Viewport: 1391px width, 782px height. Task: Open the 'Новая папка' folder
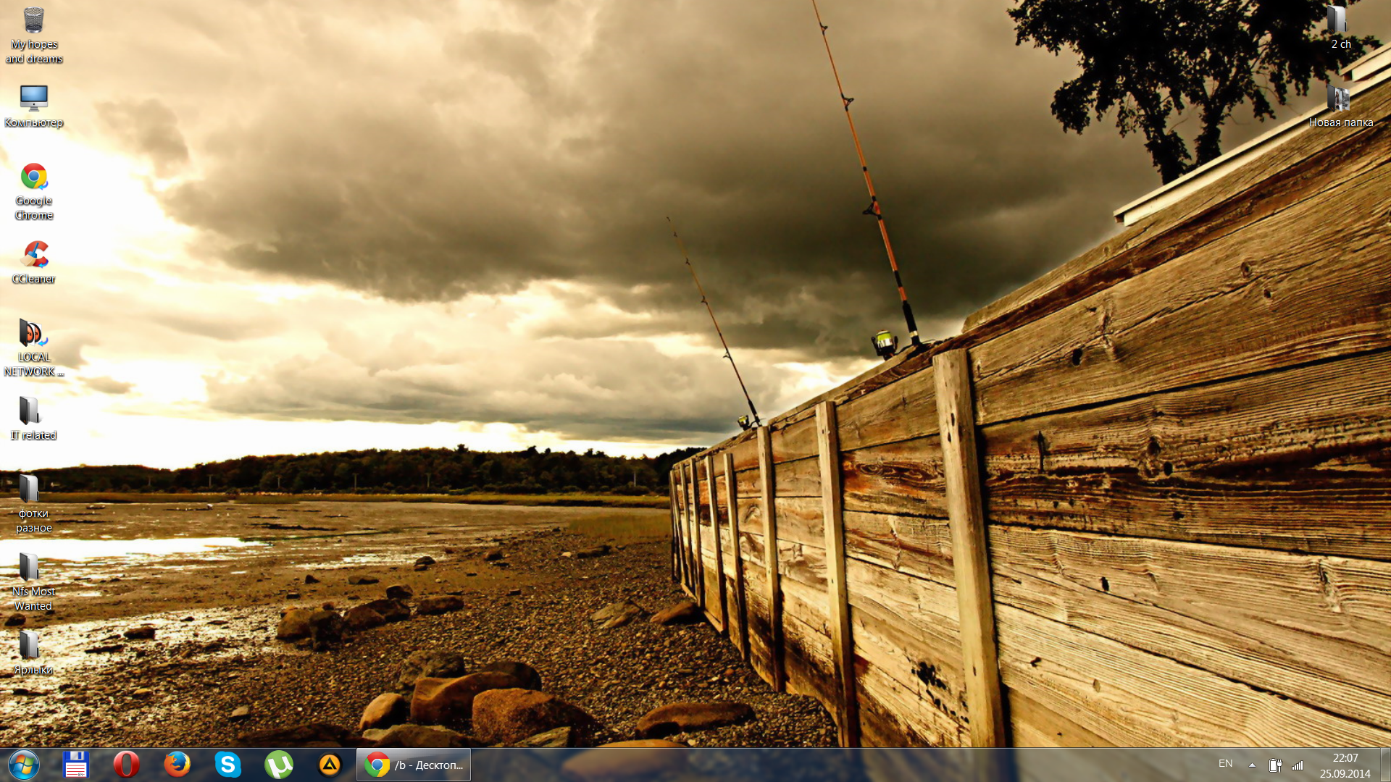(x=1339, y=98)
